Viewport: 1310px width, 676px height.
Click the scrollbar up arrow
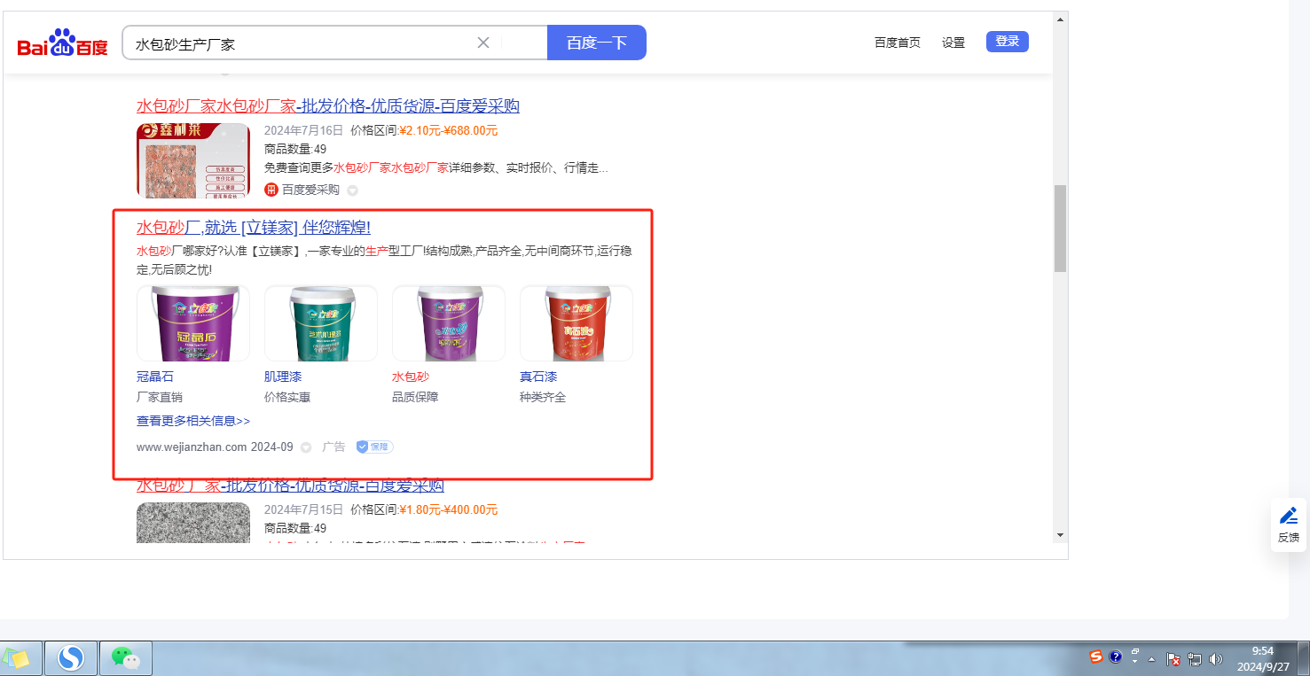(x=1060, y=19)
